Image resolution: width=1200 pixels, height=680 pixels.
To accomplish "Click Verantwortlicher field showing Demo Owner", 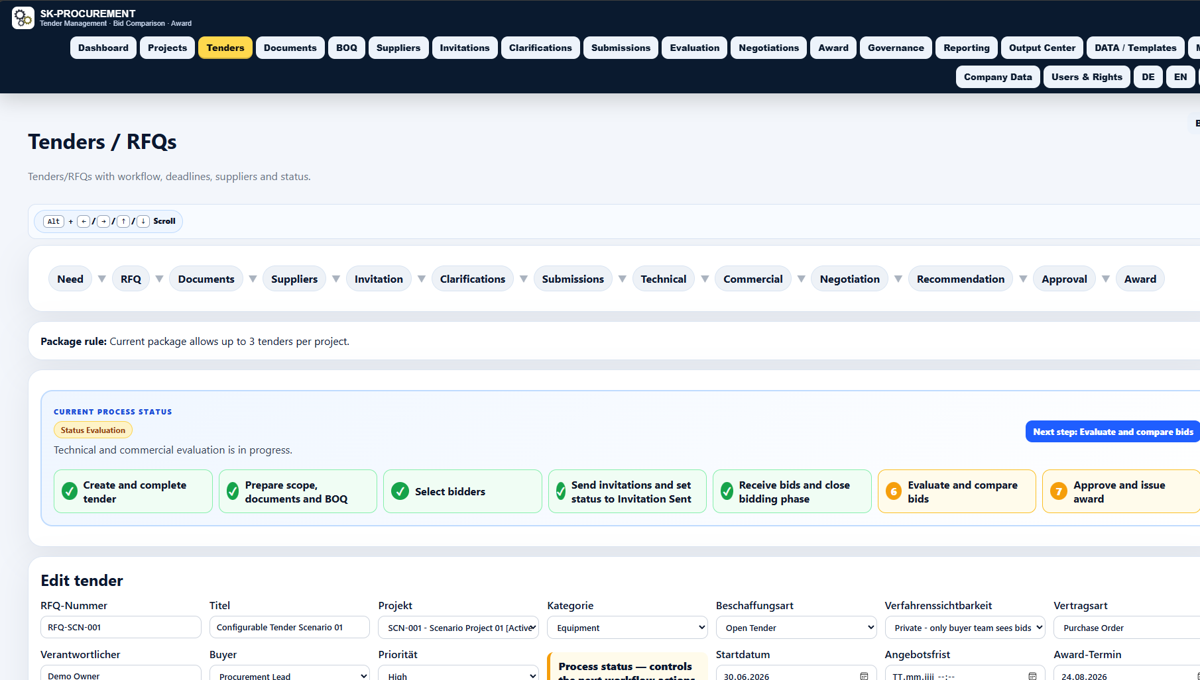I will 121,673.
